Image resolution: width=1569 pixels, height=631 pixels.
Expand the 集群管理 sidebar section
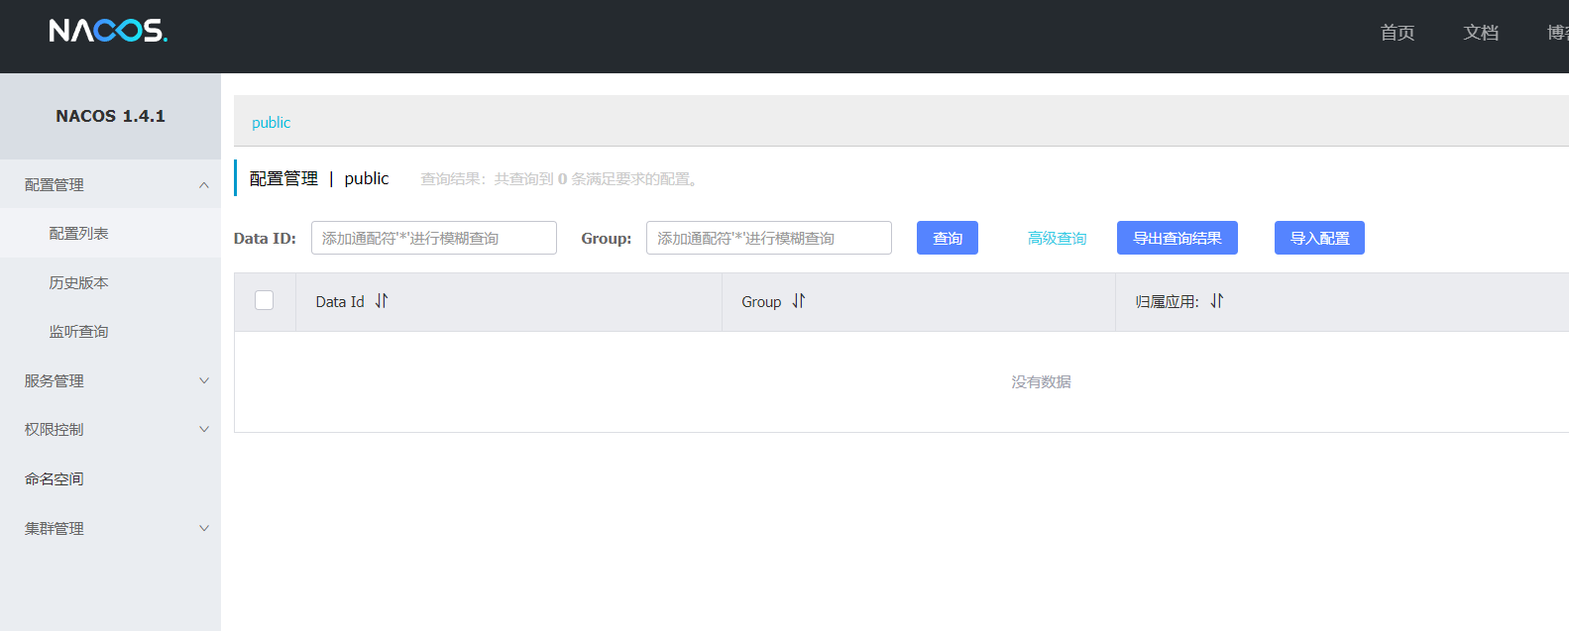click(110, 528)
